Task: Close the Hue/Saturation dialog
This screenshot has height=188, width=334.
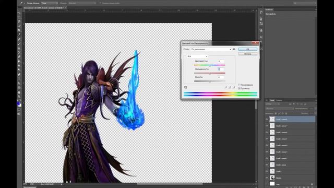Action: [255, 43]
